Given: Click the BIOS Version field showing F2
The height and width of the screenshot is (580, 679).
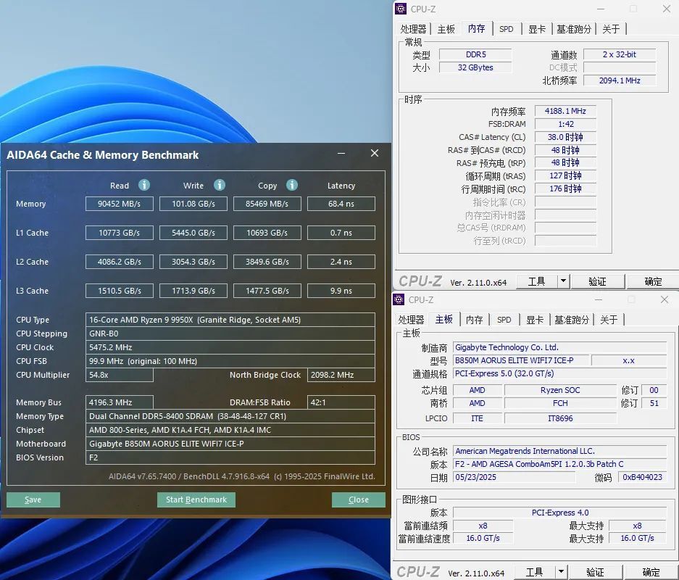Looking at the screenshot, I should [x=230, y=457].
